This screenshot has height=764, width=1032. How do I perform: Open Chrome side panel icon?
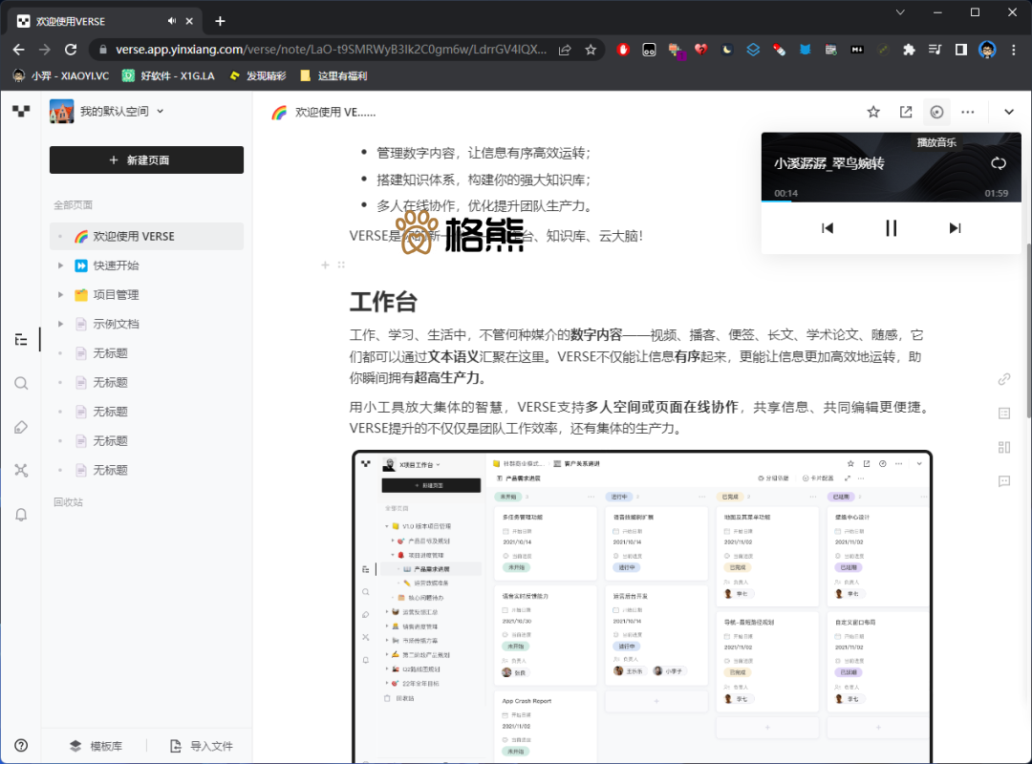pyautogui.click(x=961, y=50)
